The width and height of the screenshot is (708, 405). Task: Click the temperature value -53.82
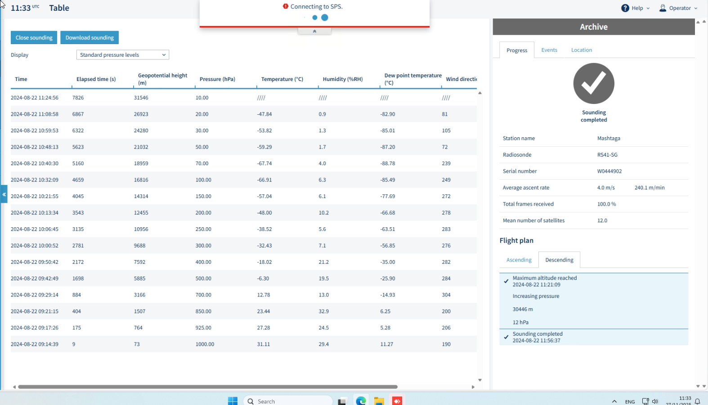point(264,130)
